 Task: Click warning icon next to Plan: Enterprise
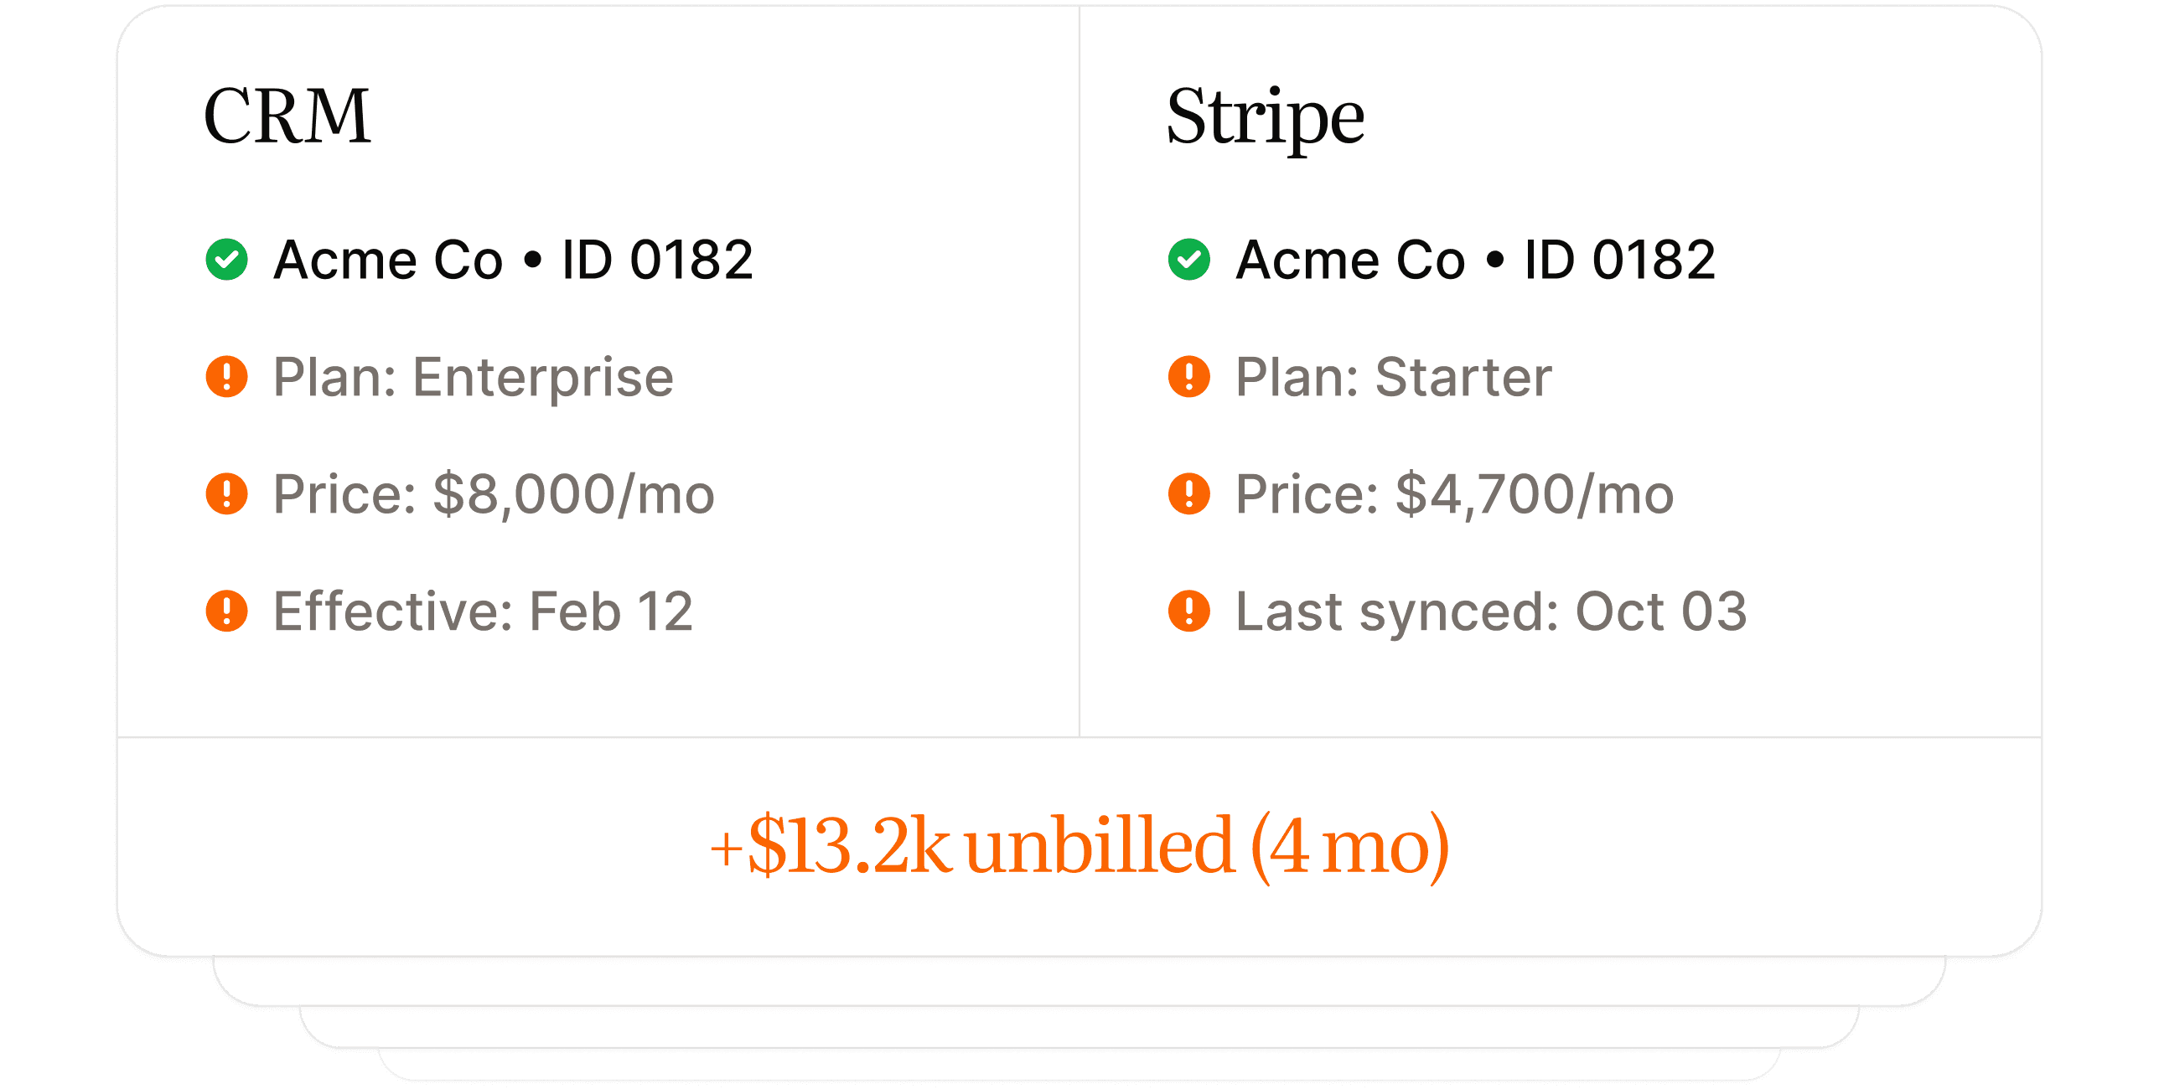pos(226,377)
